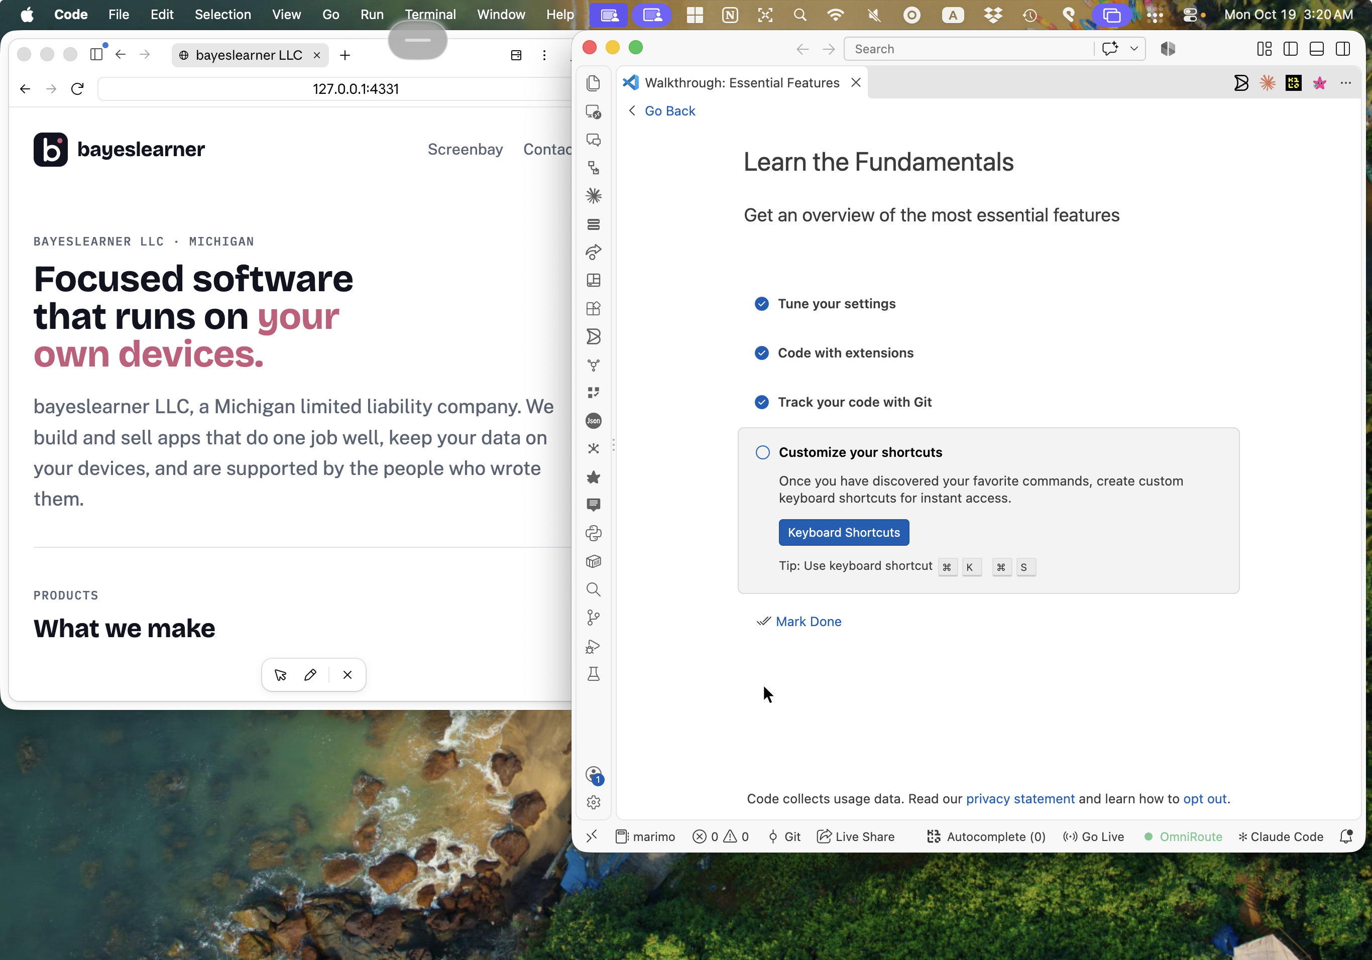
Task: Click the Mark Done link
Action: coord(808,622)
